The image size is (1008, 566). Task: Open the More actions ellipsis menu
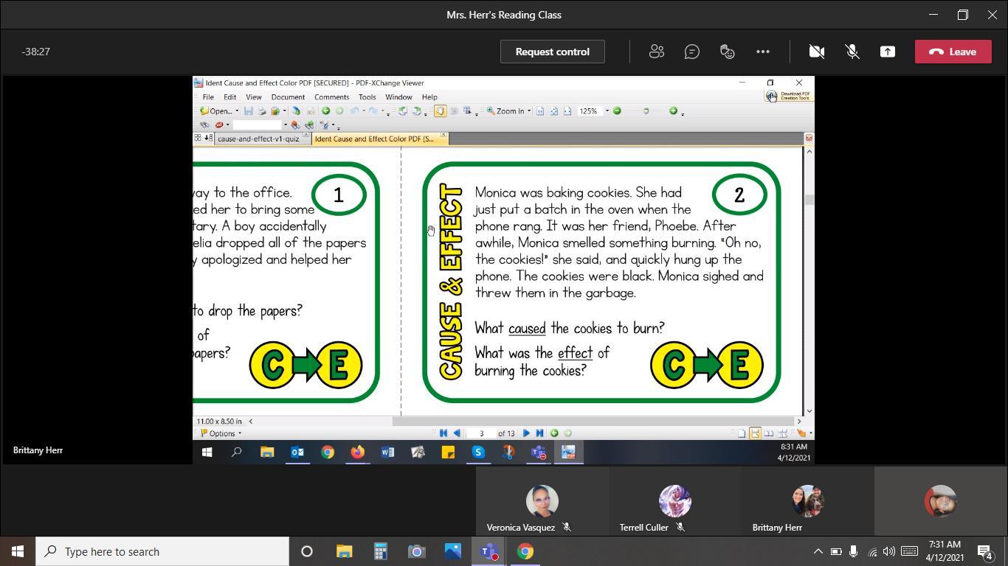point(762,52)
